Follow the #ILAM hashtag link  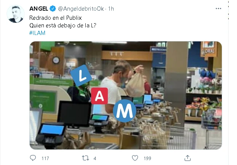[x=37, y=33]
